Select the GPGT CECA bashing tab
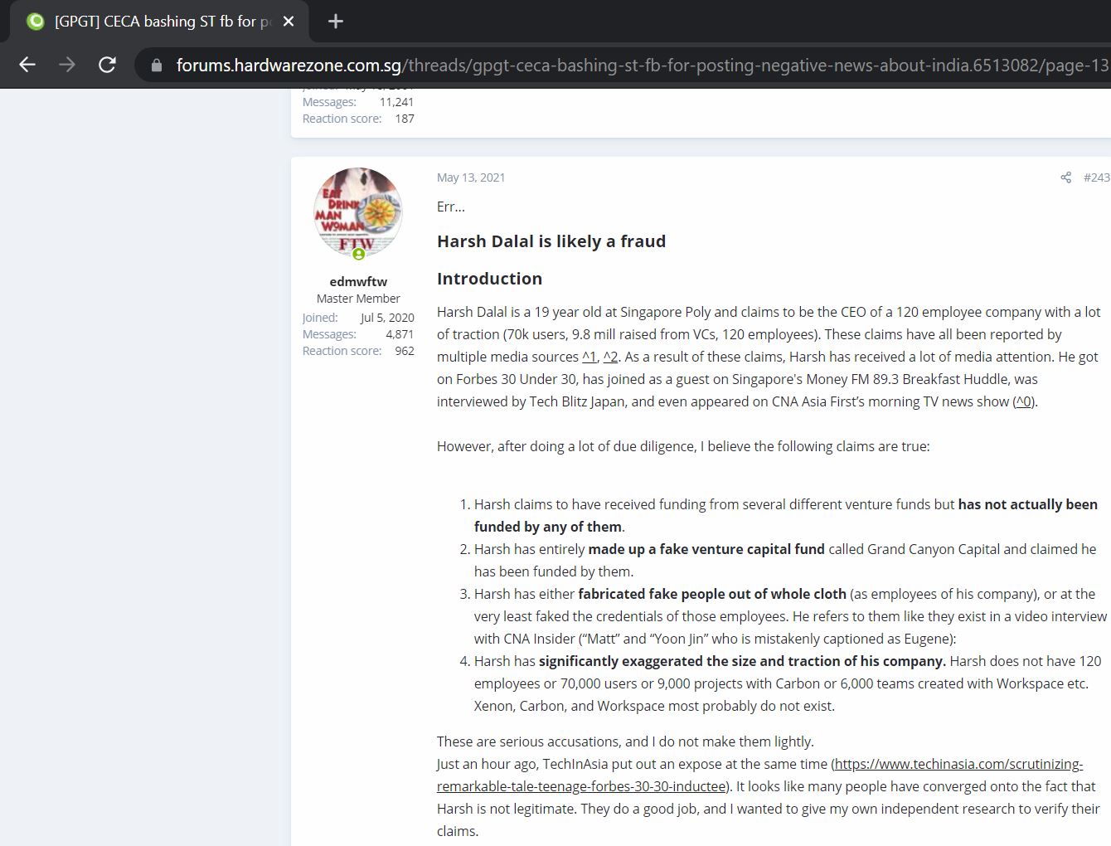The height and width of the screenshot is (846, 1111). tap(159, 22)
